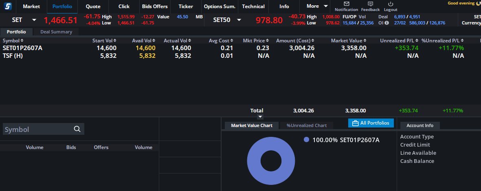This screenshot has height=191, width=481.
Task: Open the Options Sum. menu
Action: tap(220, 7)
